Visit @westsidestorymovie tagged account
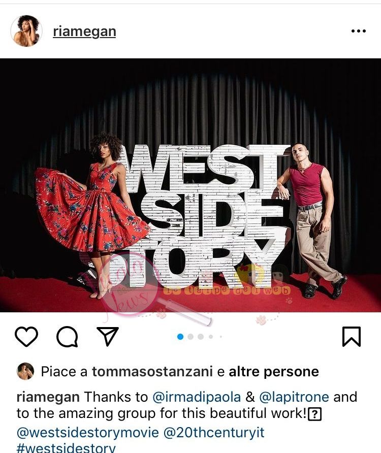The height and width of the screenshot is (453, 381). 88,433
